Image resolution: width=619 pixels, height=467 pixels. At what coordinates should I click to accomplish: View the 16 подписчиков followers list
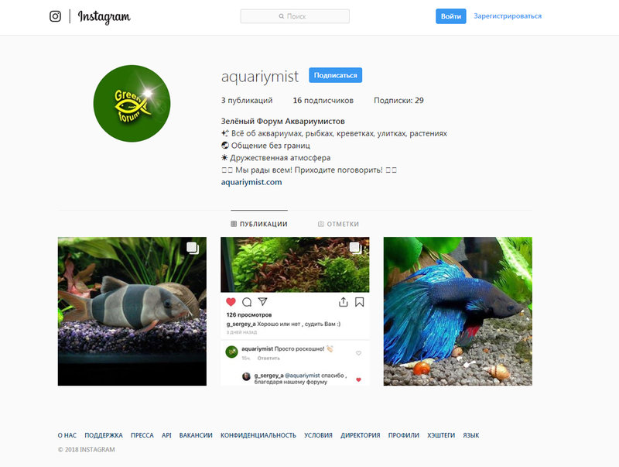(323, 101)
